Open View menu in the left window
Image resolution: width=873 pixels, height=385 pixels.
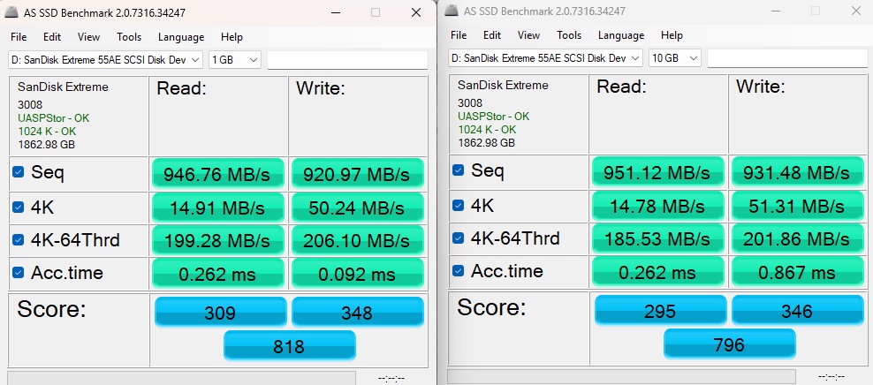(88, 37)
